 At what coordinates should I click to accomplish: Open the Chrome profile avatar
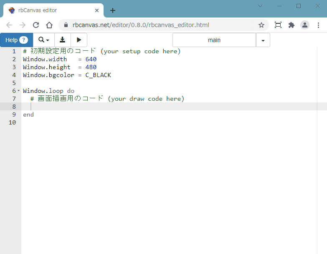[305, 25]
